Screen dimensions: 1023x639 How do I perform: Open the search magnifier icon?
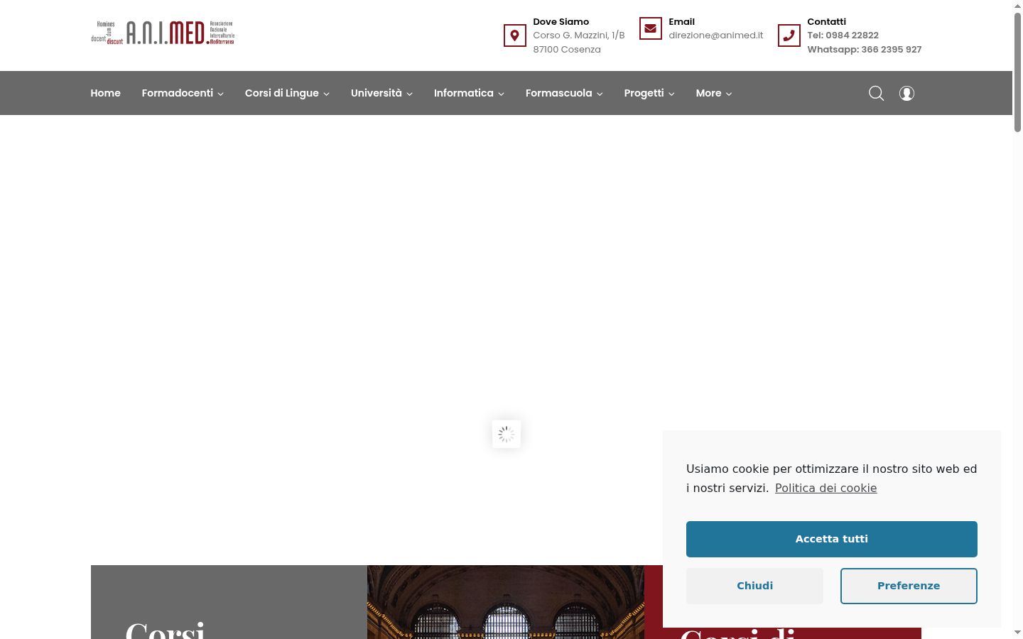coord(877,94)
